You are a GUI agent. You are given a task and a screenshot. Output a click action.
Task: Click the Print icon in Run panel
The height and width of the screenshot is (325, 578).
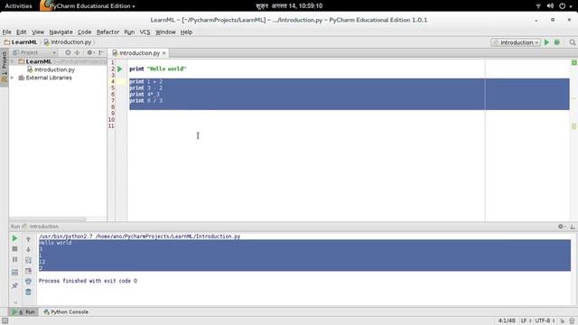pos(28,282)
